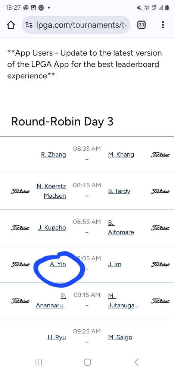This screenshot has width=174, height=373.
Task: Open Android recent apps button
Action: [x=38, y=362]
